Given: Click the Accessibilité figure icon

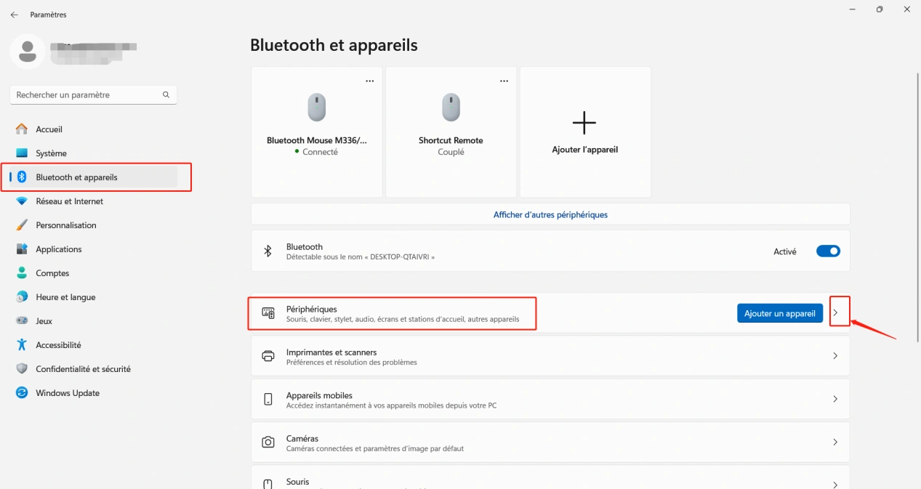Looking at the screenshot, I should click(x=22, y=345).
